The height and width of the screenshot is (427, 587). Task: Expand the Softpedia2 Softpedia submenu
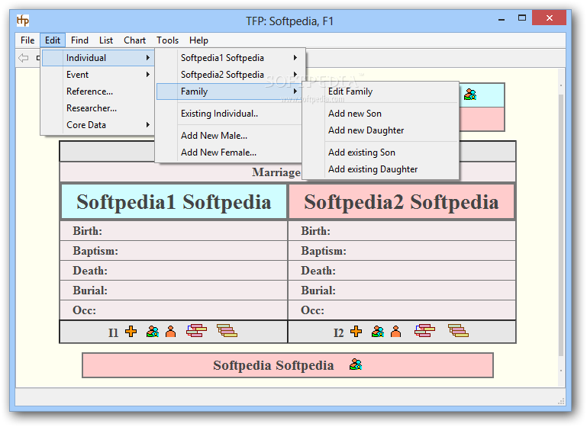click(230, 75)
